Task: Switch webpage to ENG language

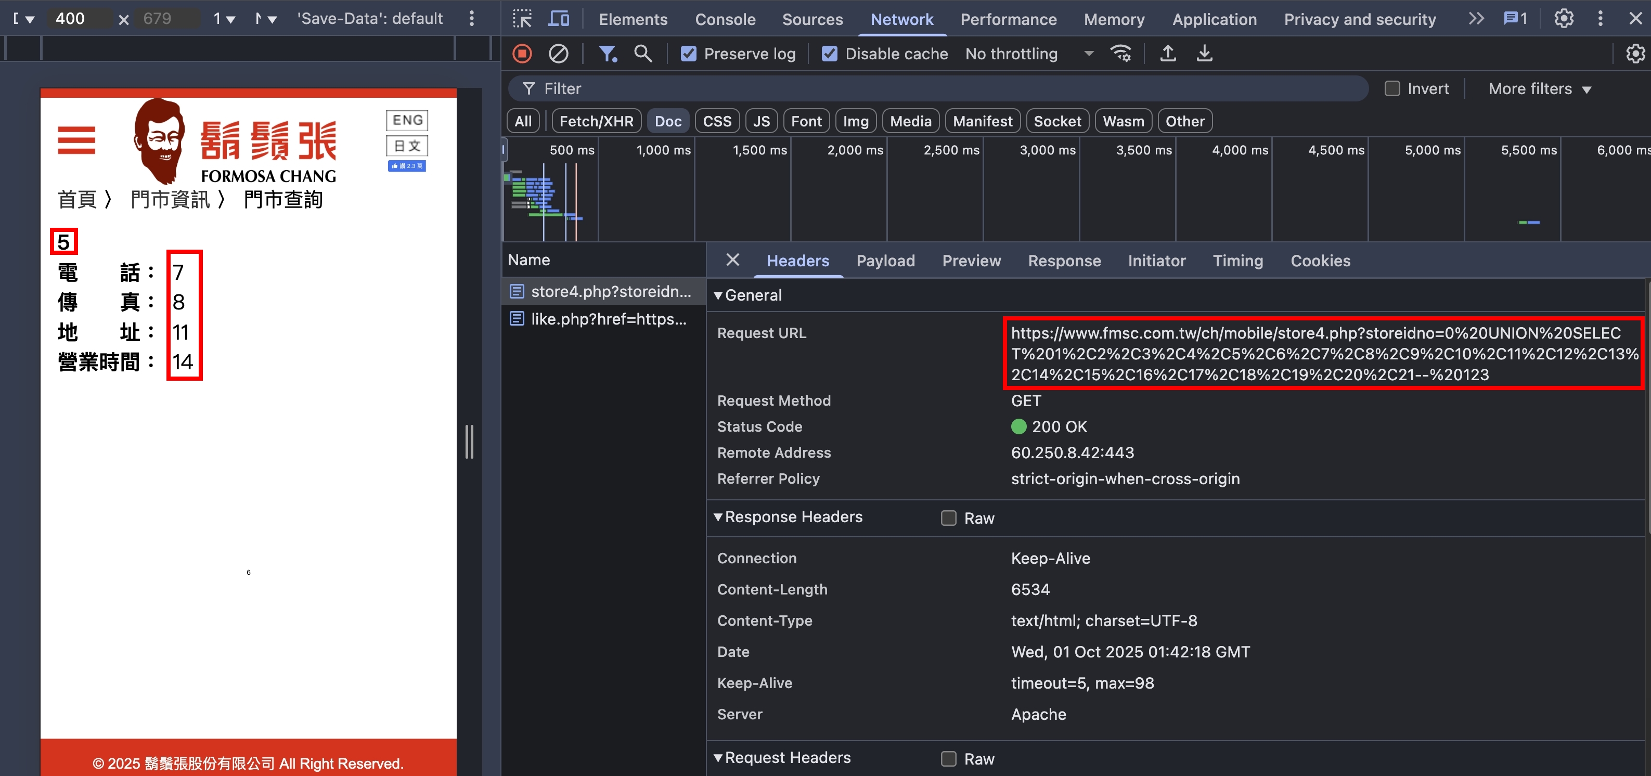Action: [407, 121]
